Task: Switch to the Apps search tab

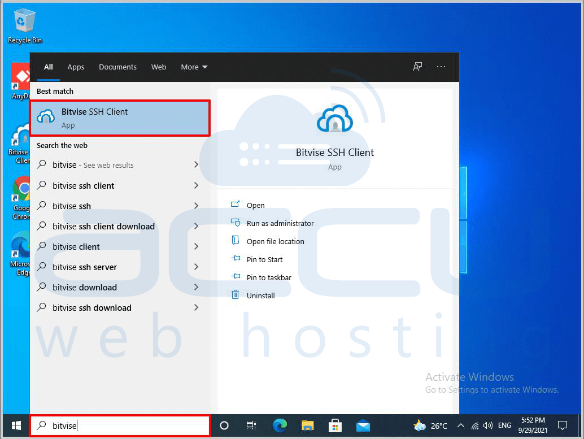Action: (x=76, y=67)
